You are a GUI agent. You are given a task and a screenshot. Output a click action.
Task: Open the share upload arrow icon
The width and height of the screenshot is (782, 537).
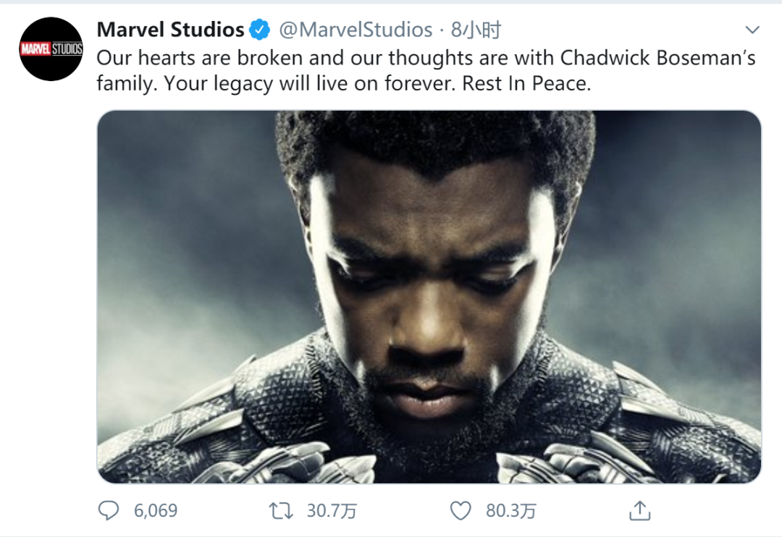click(640, 510)
